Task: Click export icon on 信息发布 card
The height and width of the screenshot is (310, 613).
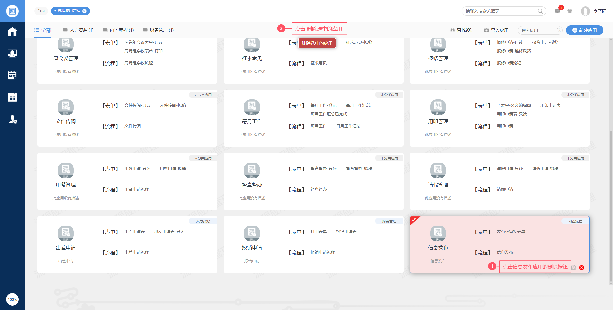Action: (x=574, y=268)
